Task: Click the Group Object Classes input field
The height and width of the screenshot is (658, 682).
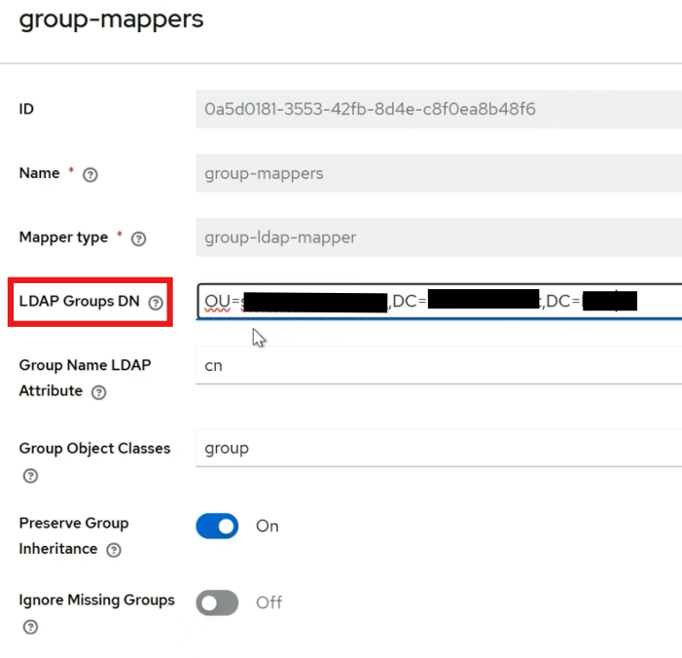Action: pyautogui.click(x=438, y=449)
